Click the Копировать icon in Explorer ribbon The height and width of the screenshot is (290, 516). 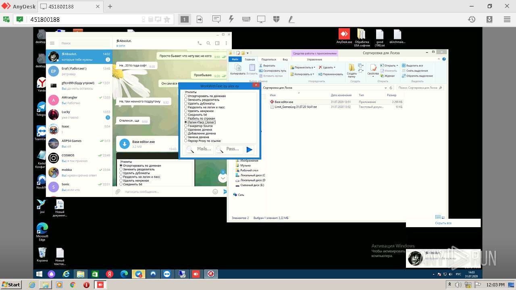pos(237,69)
